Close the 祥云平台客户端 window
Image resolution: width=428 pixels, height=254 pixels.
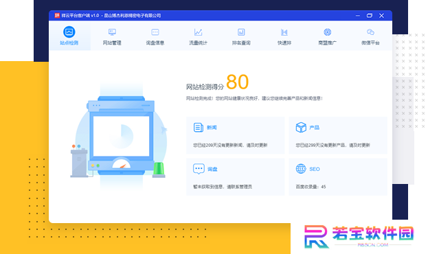[381, 16]
